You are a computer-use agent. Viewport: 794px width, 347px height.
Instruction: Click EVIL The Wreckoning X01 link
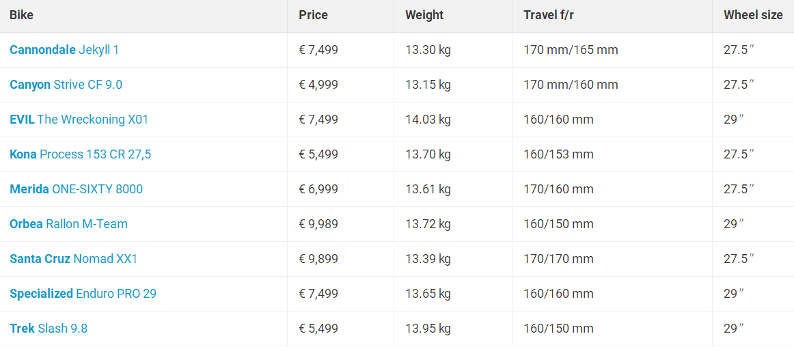79,120
